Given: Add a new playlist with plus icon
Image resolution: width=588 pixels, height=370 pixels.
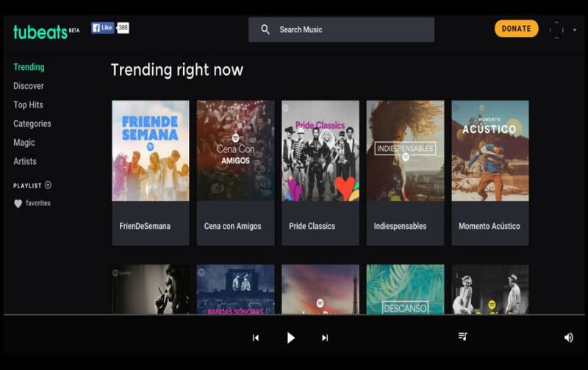Looking at the screenshot, I should pos(49,185).
